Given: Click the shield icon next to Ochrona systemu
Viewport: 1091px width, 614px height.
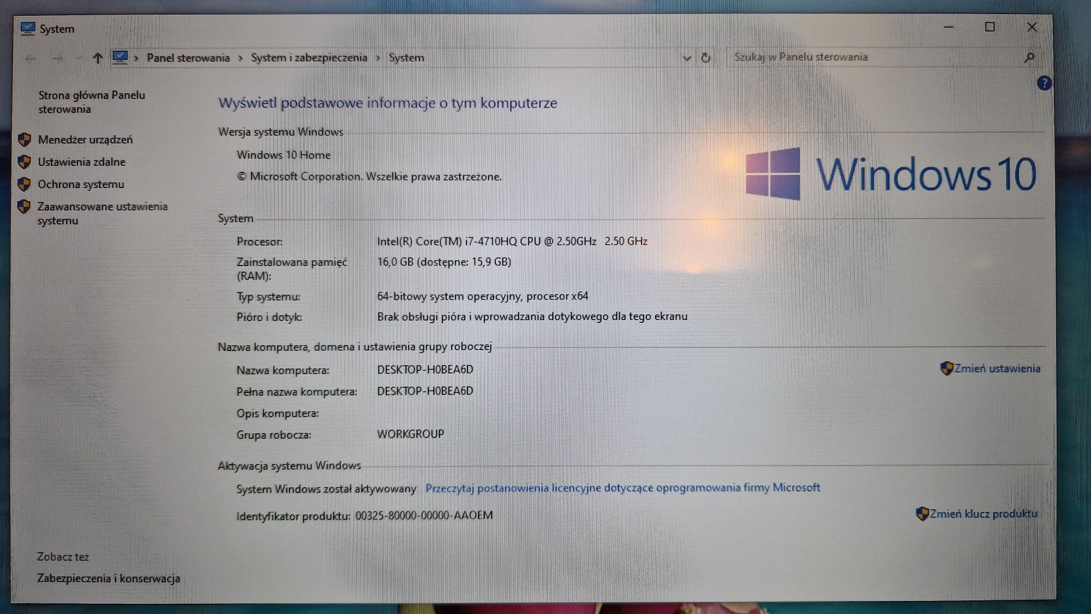Looking at the screenshot, I should (24, 184).
